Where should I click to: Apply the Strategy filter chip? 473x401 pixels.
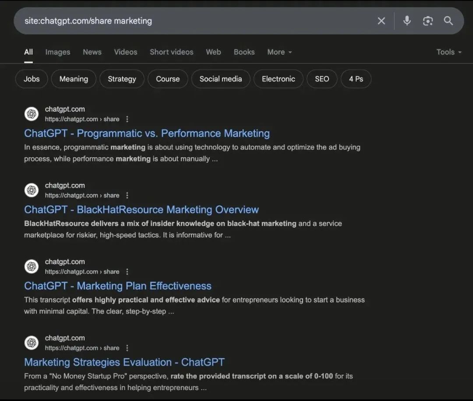(122, 79)
